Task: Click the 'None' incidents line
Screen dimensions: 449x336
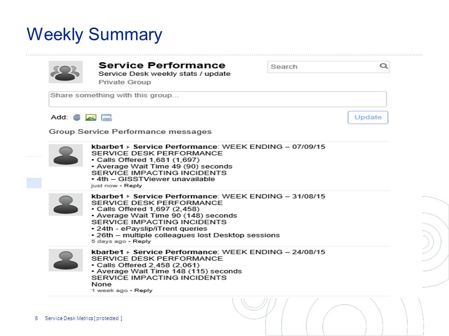Action: coord(101,284)
